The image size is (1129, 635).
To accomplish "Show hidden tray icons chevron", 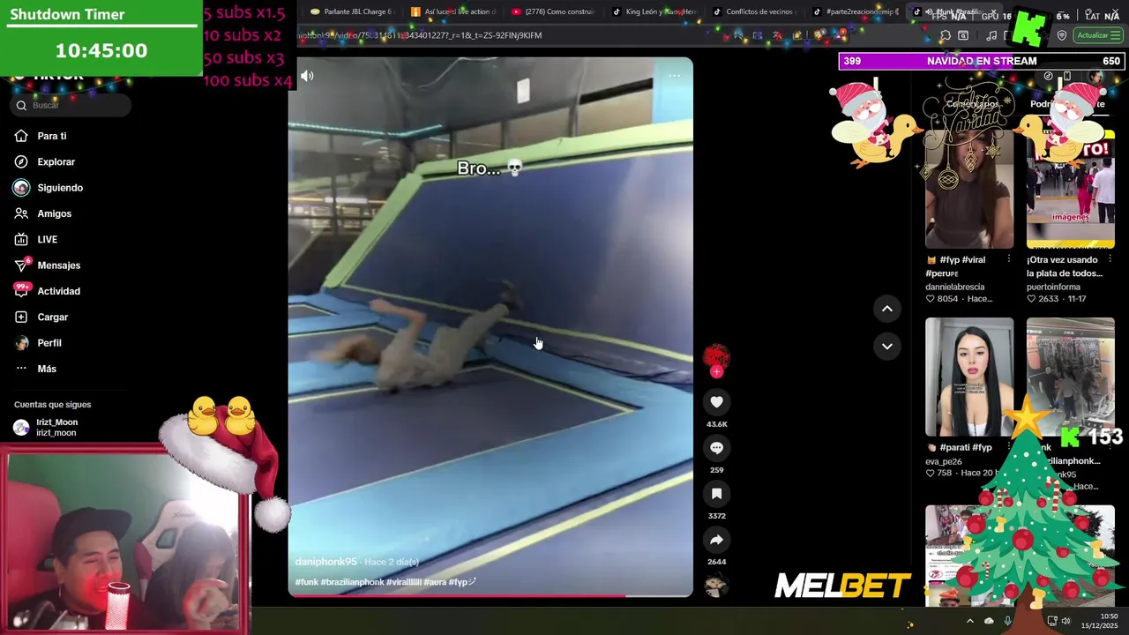I will [x=970, y=621].
